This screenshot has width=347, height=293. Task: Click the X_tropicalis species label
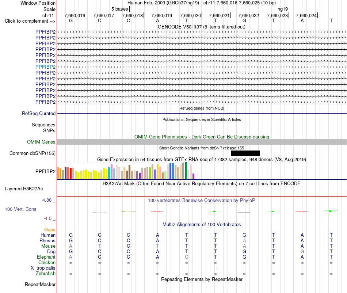tap(43, 268)
